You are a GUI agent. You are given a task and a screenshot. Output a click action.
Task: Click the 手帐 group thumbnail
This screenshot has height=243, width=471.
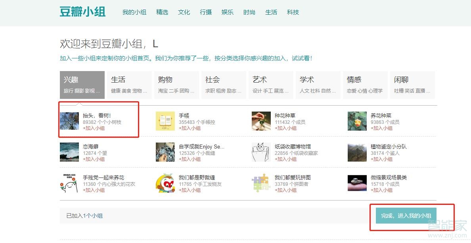point(165,121)
